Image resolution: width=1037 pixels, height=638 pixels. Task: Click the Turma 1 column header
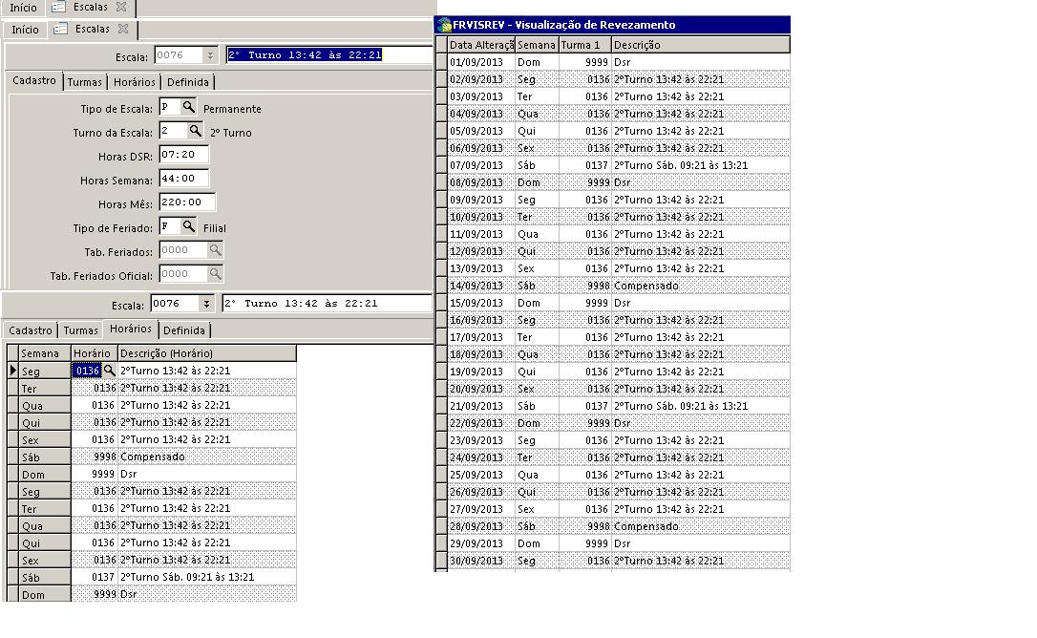tap(583, 45)
